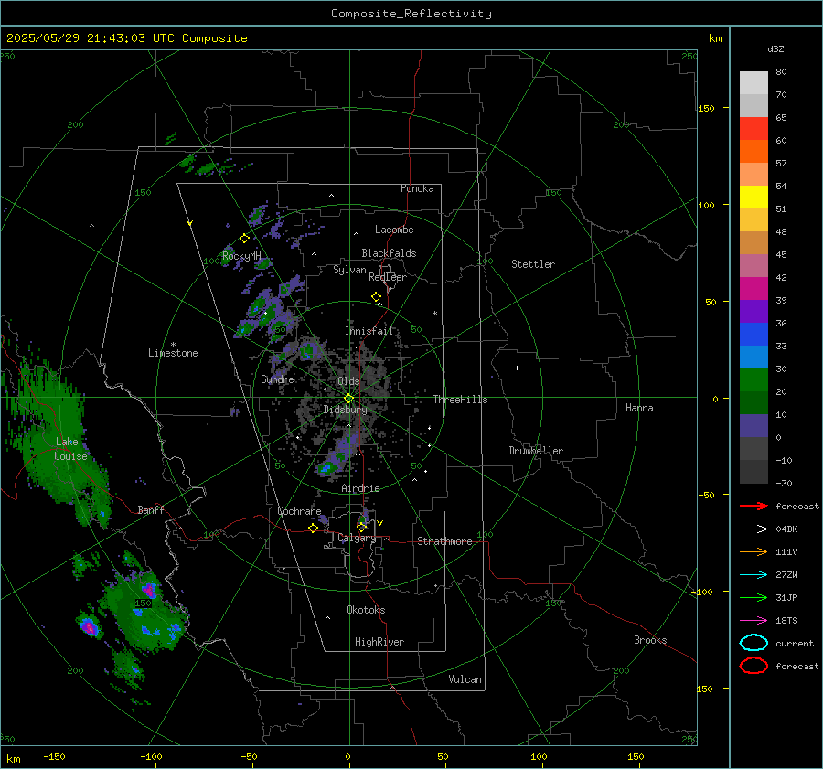Click the bright green 20-30 dBZ swatch
The width and height of the screenshot is (823, 769).
(754, 379)
